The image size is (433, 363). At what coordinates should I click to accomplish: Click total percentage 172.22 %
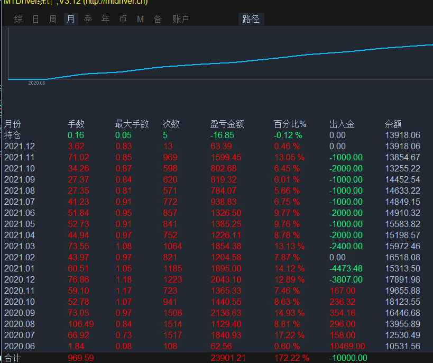pyautogui.click(x=292, y=358)
